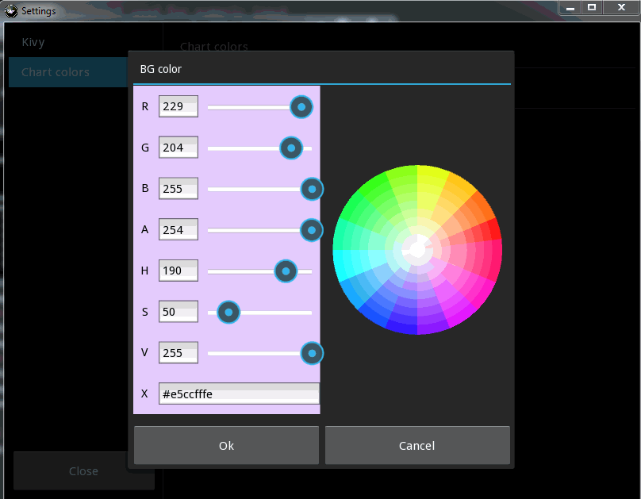The width and height of the screenshot is (641, 499).
Task: Click the A alpha slider handle
Action: pyautogui.click(x=312, y=230)
